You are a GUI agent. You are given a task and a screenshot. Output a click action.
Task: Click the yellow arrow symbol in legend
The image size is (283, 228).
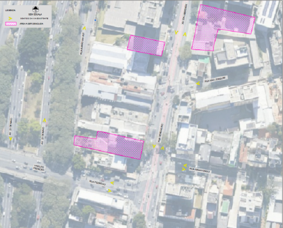(x=10, y=19)
